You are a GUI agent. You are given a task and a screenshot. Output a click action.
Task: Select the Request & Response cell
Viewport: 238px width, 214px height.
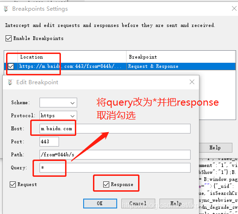click(x=181, y=66)
